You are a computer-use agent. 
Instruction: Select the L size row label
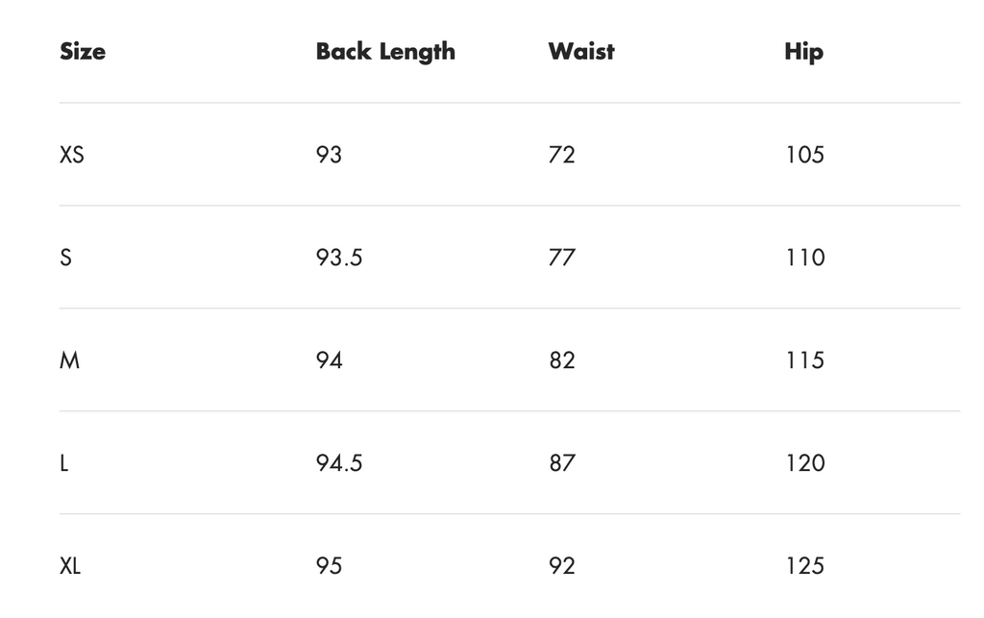point(64,463)
